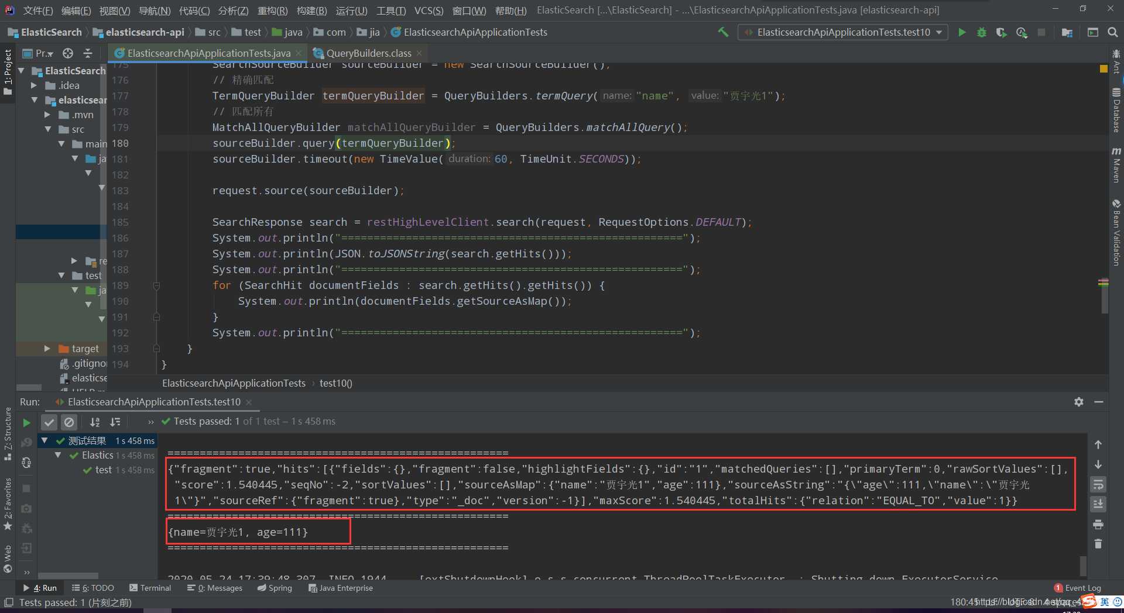Toggle Soft-Wrap in console gutter
The height and width of the screenshot is (613, 1124).
(1098, 484)
